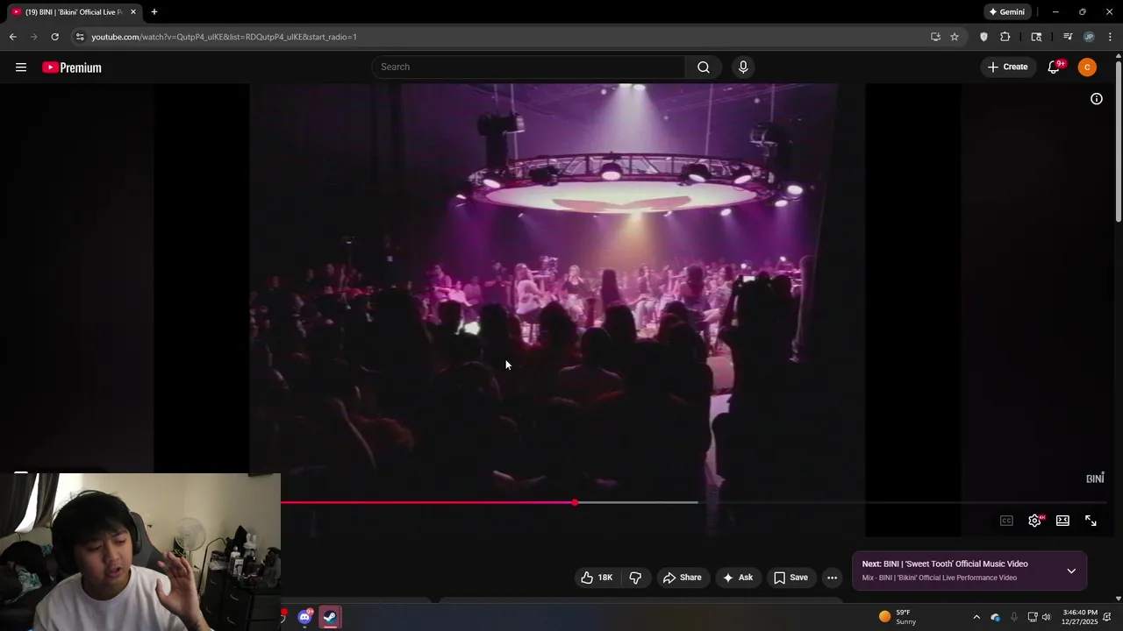Open the Create menu
1123x631 pixels.
pos(1007,67)
